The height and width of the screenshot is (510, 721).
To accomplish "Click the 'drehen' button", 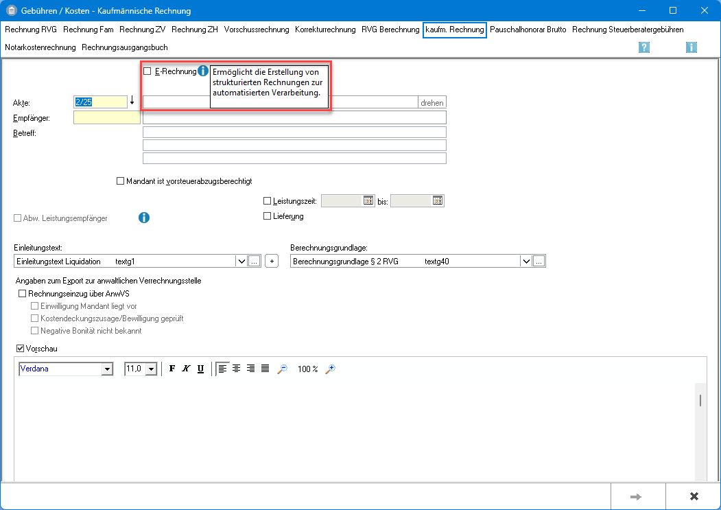I will [x=432, y=102].
